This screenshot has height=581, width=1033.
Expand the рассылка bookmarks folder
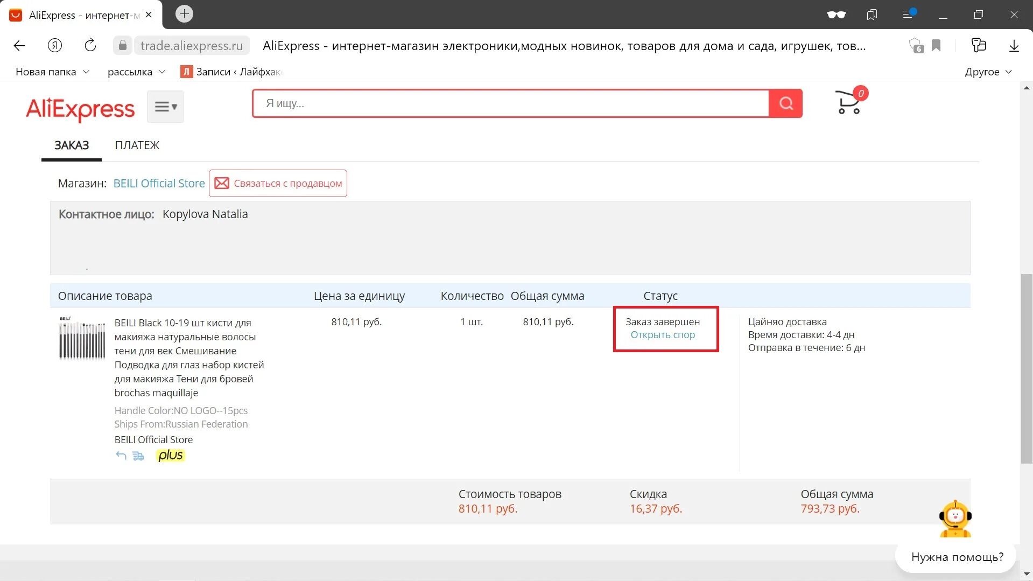136,72
